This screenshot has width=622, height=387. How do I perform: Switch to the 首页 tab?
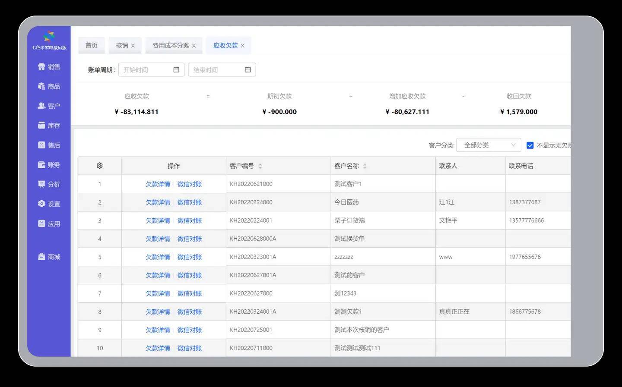92,45
